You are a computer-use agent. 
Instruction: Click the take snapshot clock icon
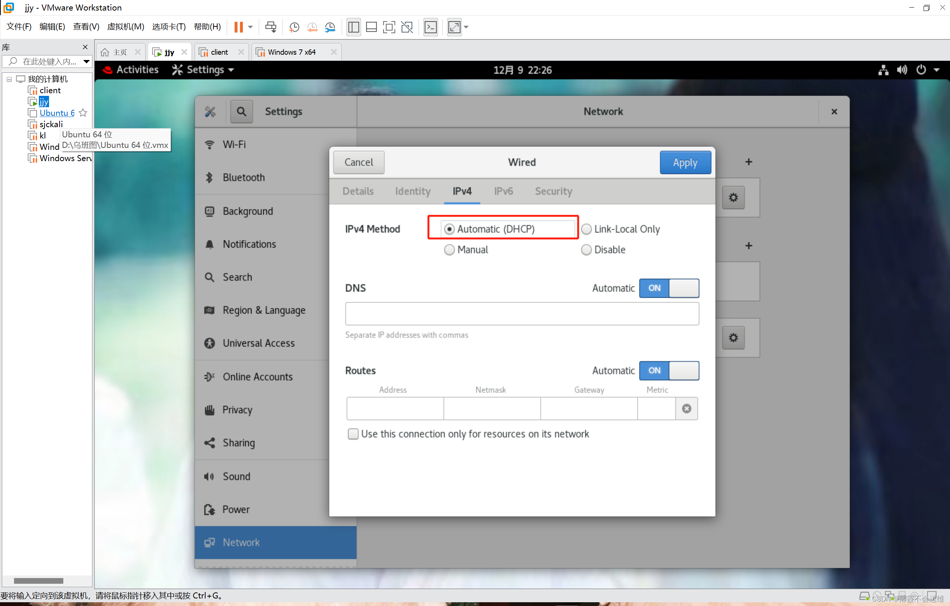(x=294, y=27)
